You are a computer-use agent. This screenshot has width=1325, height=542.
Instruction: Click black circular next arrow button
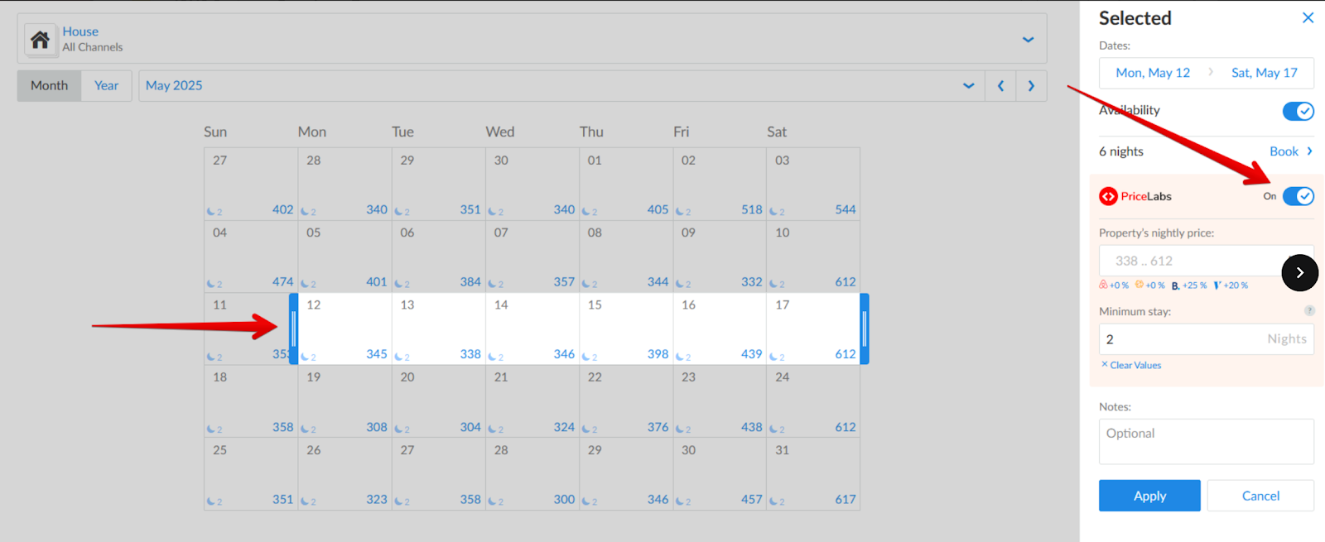[x=1299, y=273]
